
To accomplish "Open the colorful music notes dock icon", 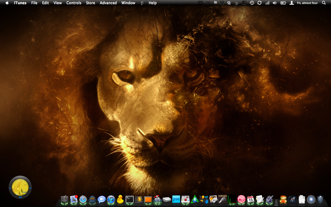I will click(204, 199).
